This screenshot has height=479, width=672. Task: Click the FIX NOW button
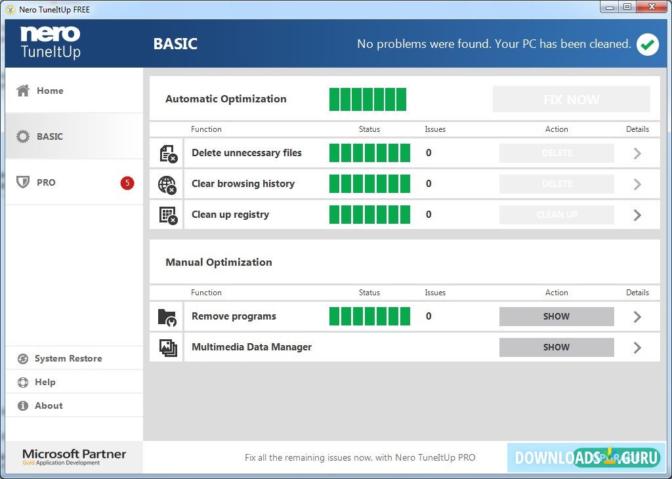[x=572, y=99]
